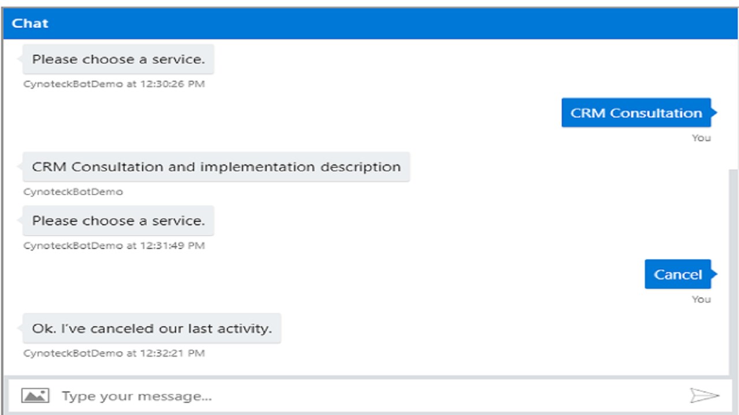Screen dimensions: 739x415
Task: Click the first Please choose a service message
Action: click(118, 59)
